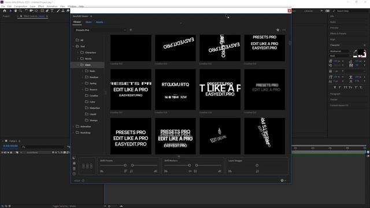This screenshot has height=208, width=370.
Task: Click Toggle Switches / Modes button
Action: point(64,206)
